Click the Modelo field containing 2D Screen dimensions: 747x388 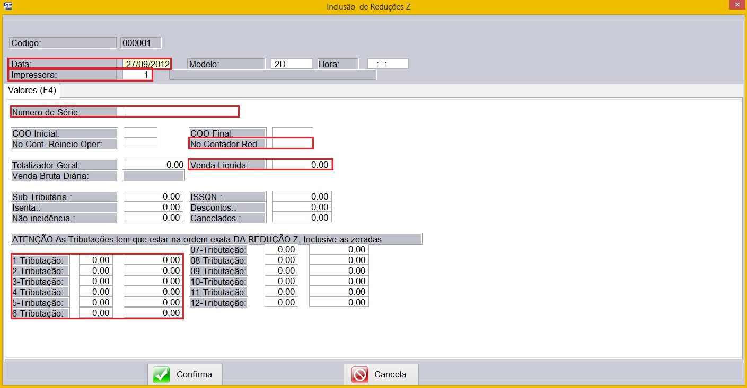click(291, 64)
